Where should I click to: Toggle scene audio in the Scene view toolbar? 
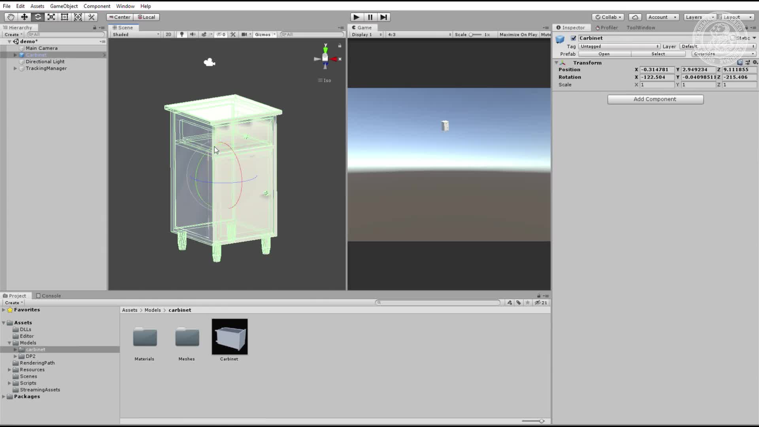[x=192, y=34]
